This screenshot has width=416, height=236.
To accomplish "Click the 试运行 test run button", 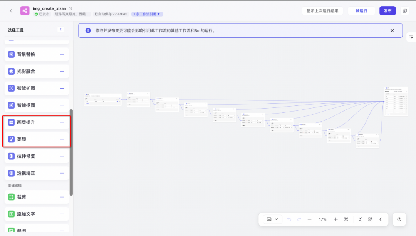I will coord(361,11).
